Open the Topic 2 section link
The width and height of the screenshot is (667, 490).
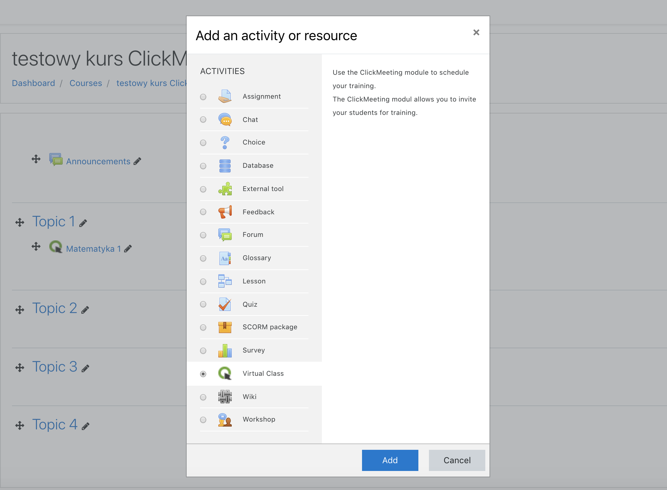coord(55,308)
